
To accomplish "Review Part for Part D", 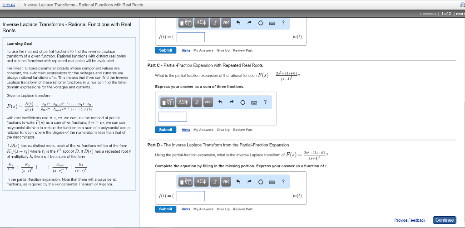I will tap(243, 209).
